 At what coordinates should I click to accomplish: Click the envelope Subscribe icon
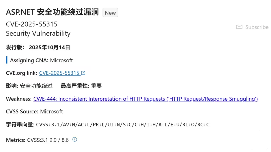(239, 27)
